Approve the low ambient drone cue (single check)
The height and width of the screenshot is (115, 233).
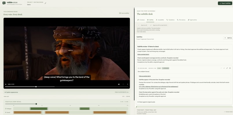[221, 68]
